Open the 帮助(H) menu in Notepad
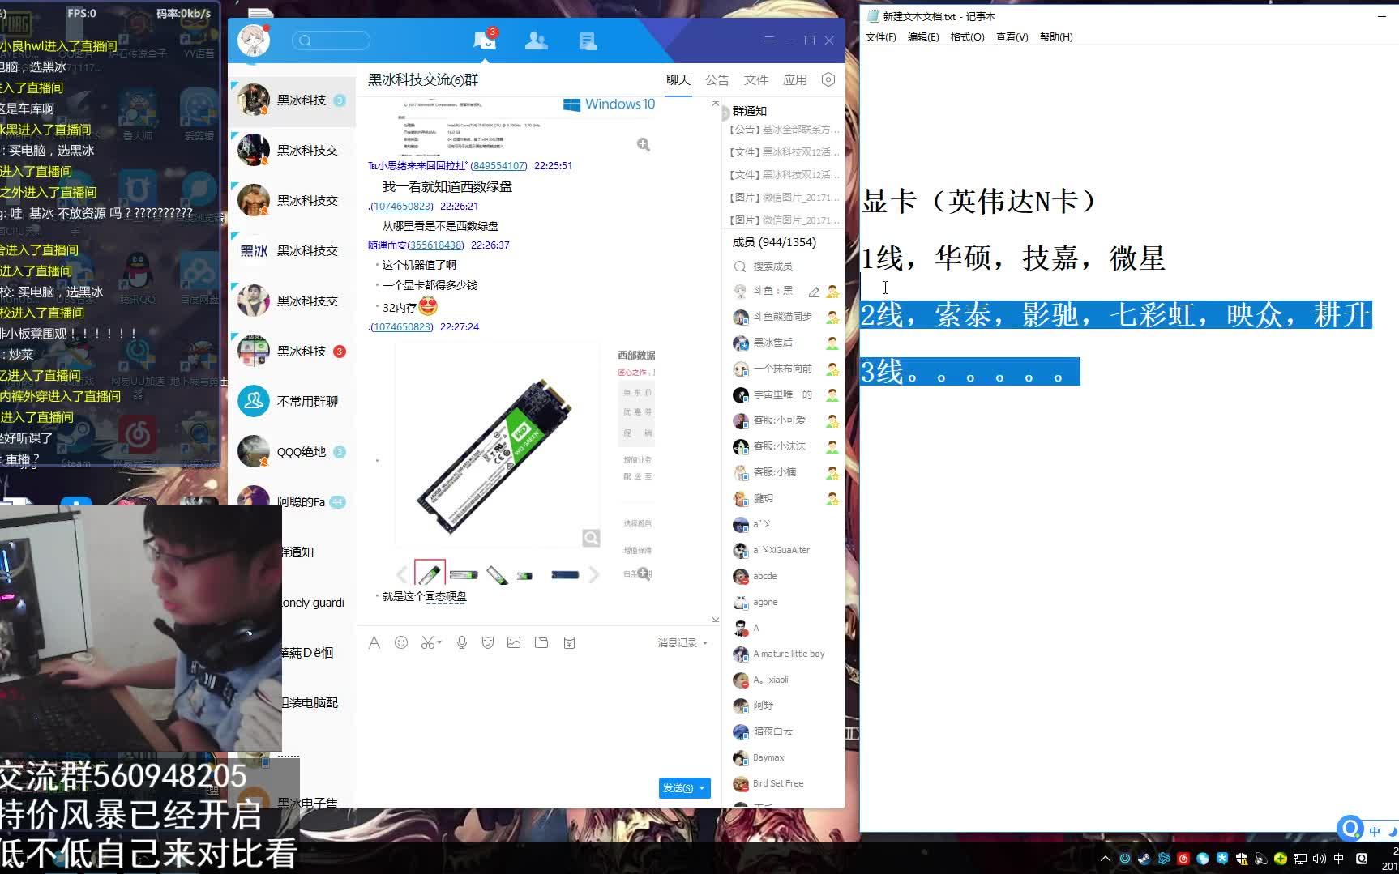This screenshot has height=874, width=1399. click(x=1056, y=37)
